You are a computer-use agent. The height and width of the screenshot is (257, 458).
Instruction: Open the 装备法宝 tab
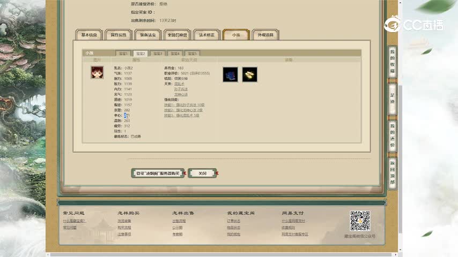[x=148, y=35]
